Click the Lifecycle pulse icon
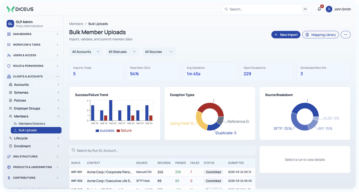The image size is (359, 192). point(11,138)
